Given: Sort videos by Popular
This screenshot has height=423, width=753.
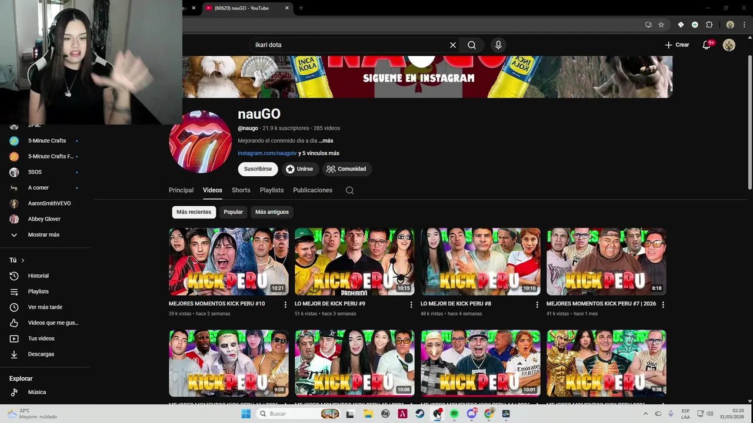Looking at the screenshot, I should coord(233,212).
